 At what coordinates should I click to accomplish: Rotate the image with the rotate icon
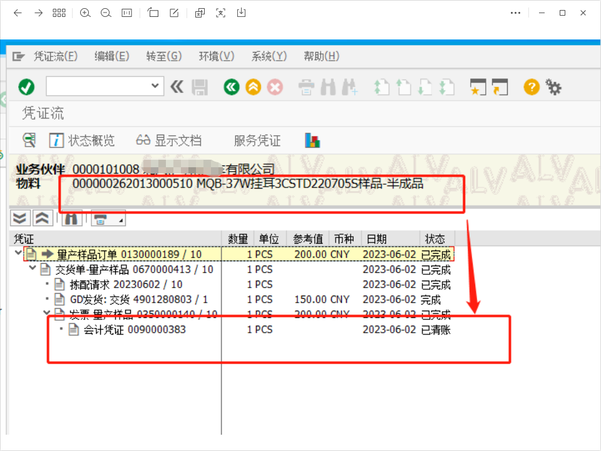pos(153,13)
